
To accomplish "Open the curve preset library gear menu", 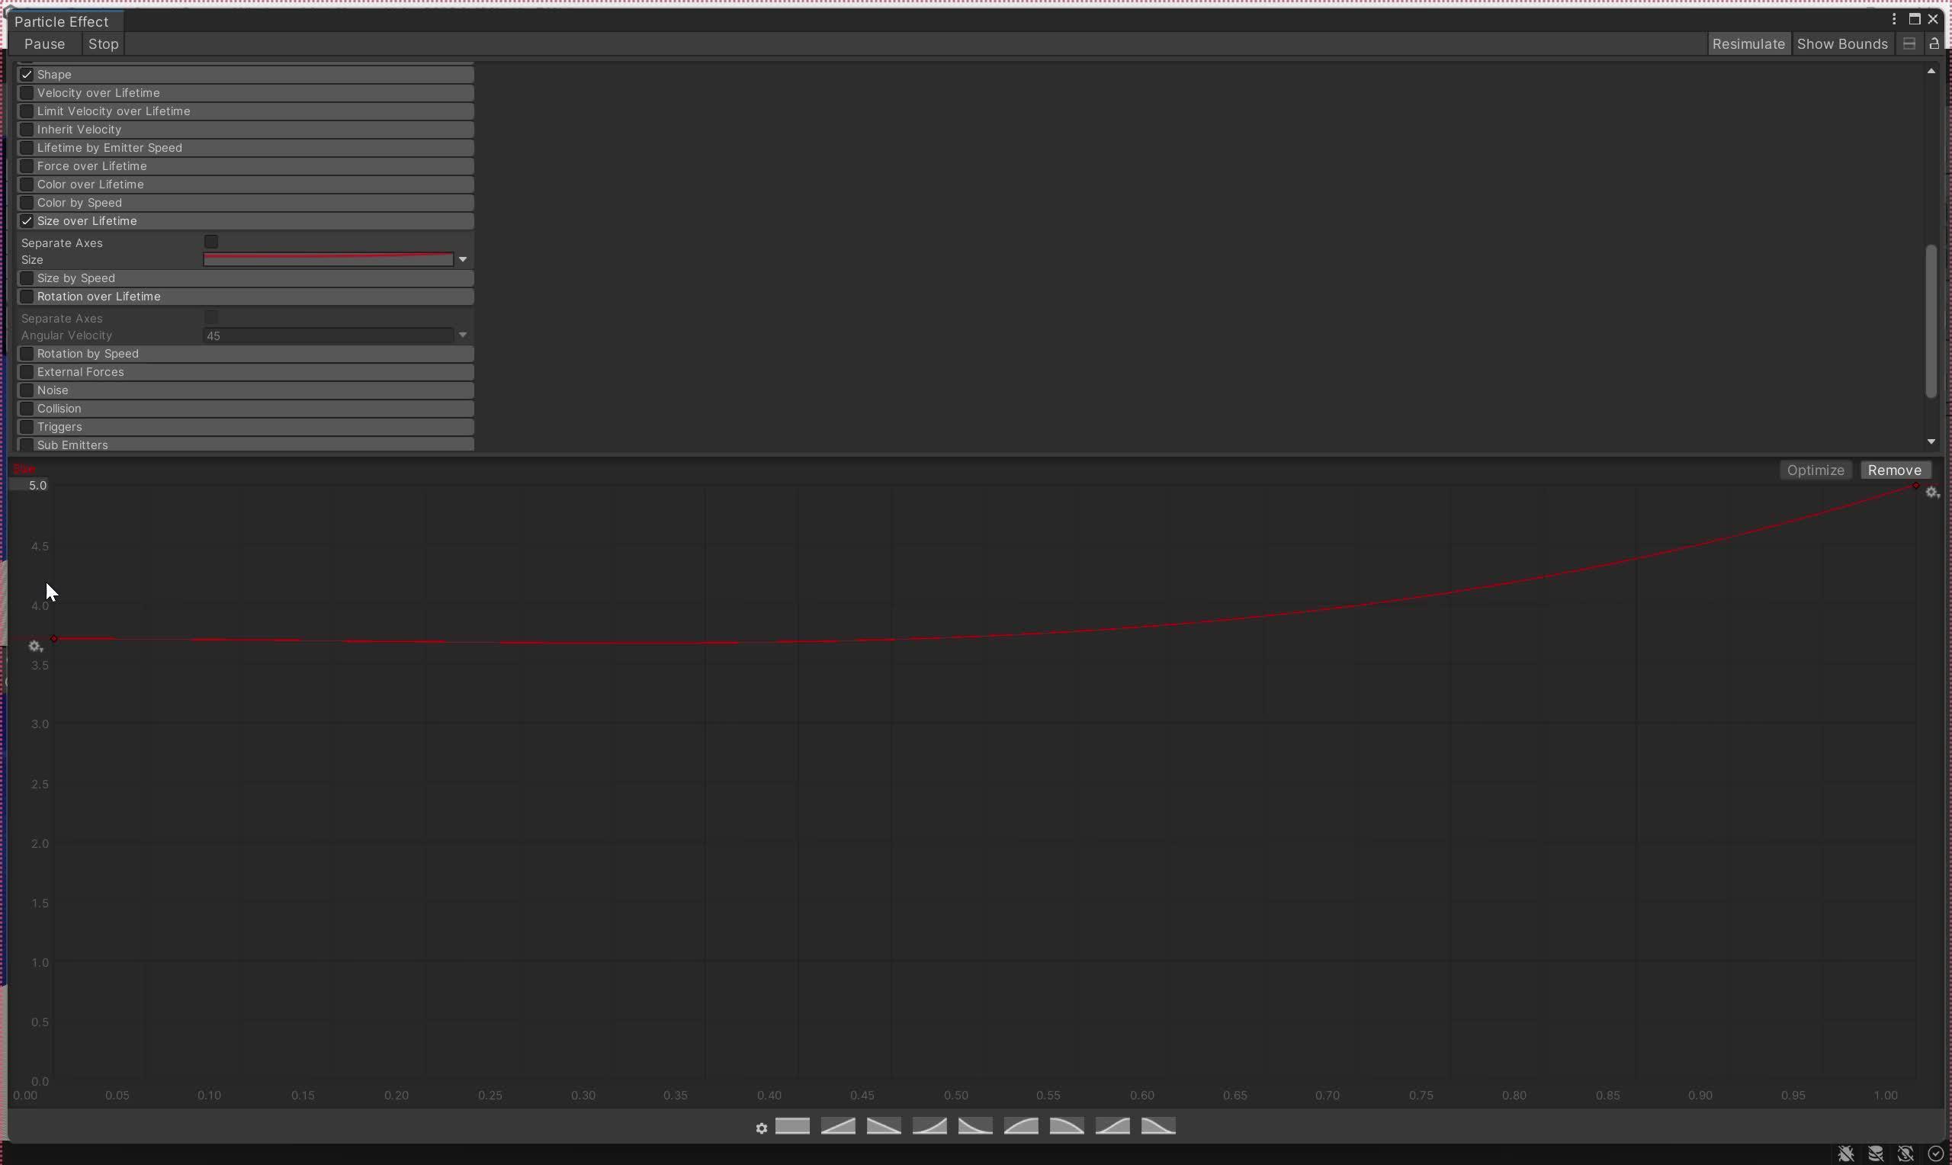I will tap(762, 1127).
